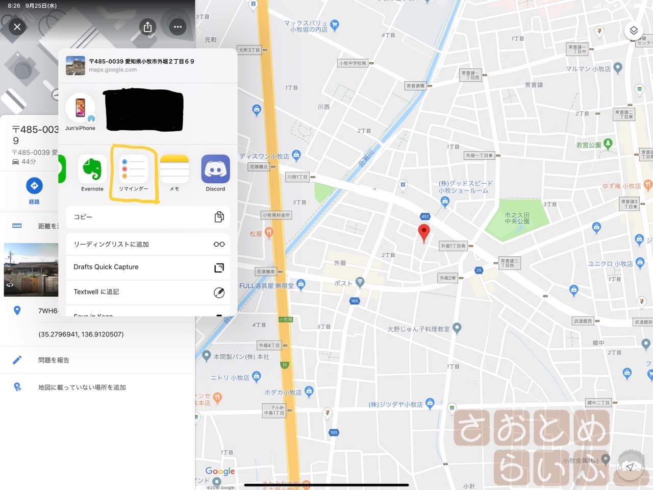This screenshot has width=653, height=490.
Task: Tap ニトリ 小牧店 shopping marker
Action: click(257, 377)
